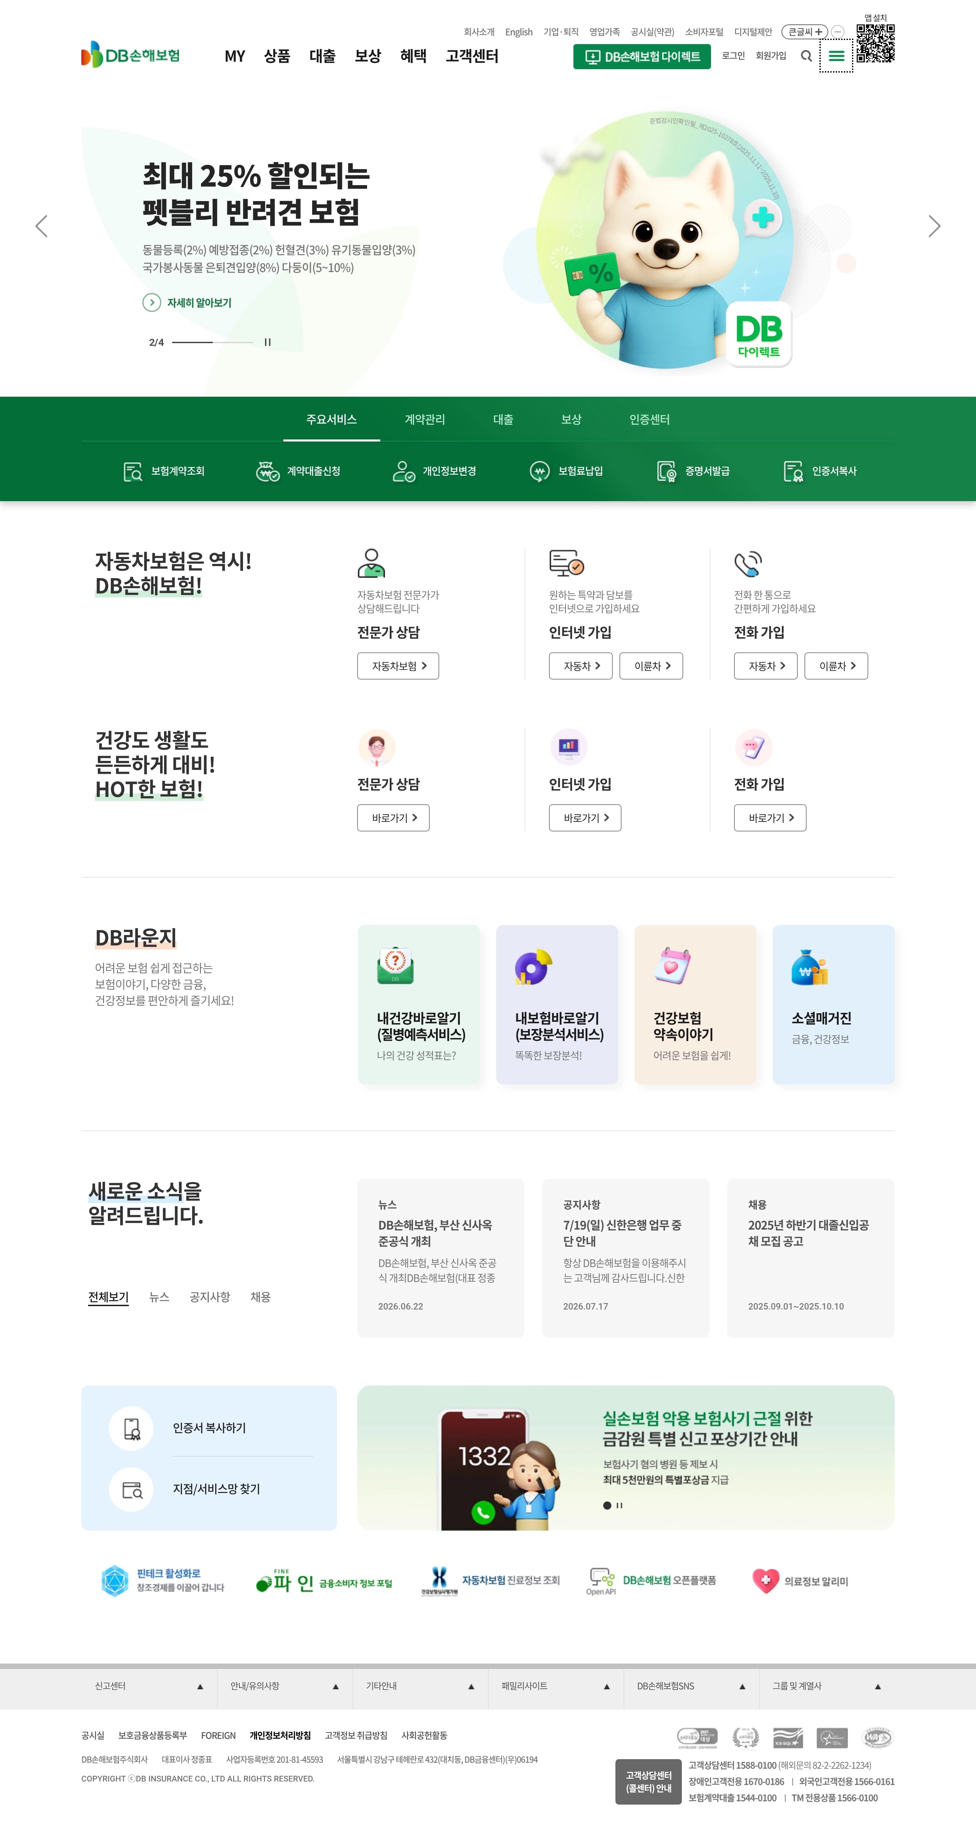Image resolution: width=976 pixels, height=1829 pixels.
Task: Pause the 1332 banner rotation
Action: [x=620, y=1505]
